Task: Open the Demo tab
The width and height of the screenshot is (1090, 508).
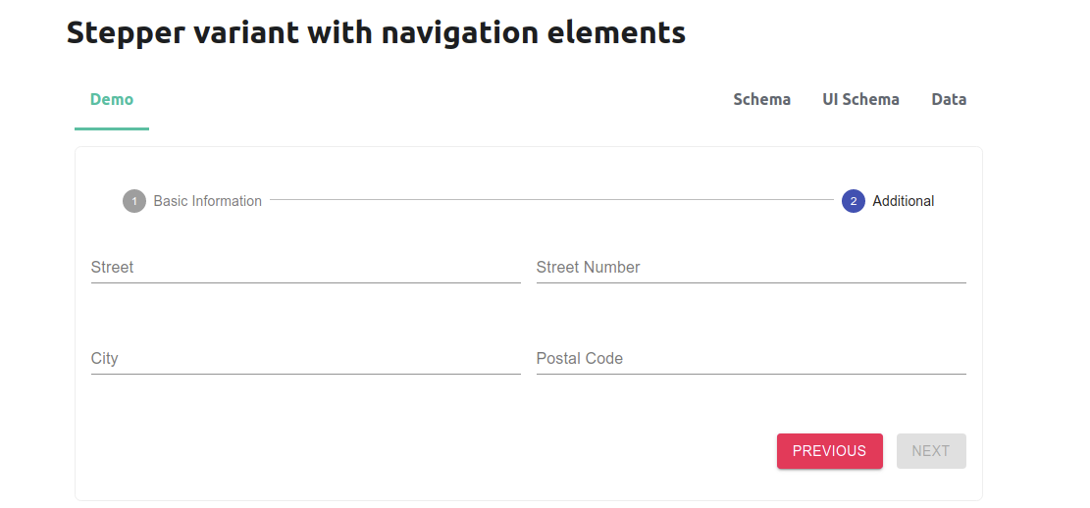Action: [112, 99]
